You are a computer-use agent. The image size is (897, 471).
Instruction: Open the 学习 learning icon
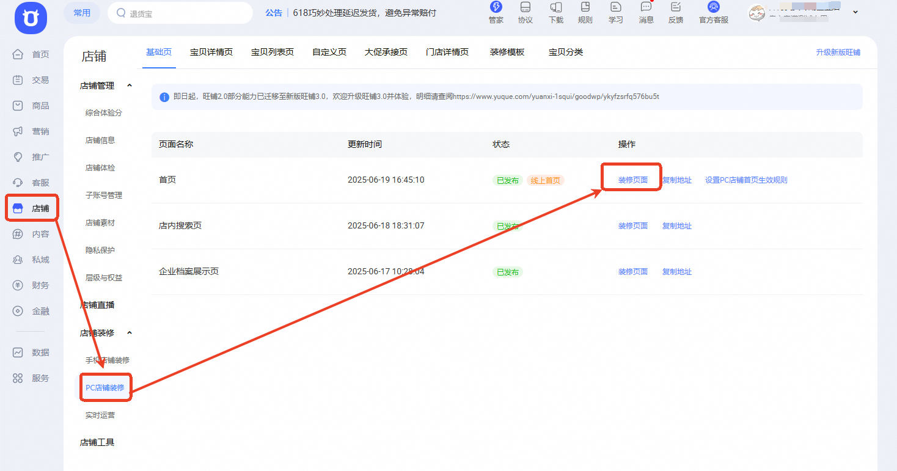(616, 7)
